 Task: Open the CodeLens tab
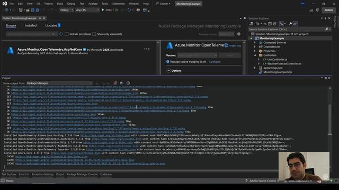click(106, 174)
